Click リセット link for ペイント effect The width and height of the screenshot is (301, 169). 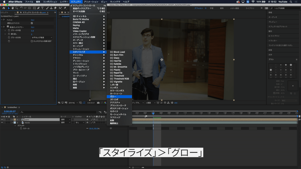[33, 20]
